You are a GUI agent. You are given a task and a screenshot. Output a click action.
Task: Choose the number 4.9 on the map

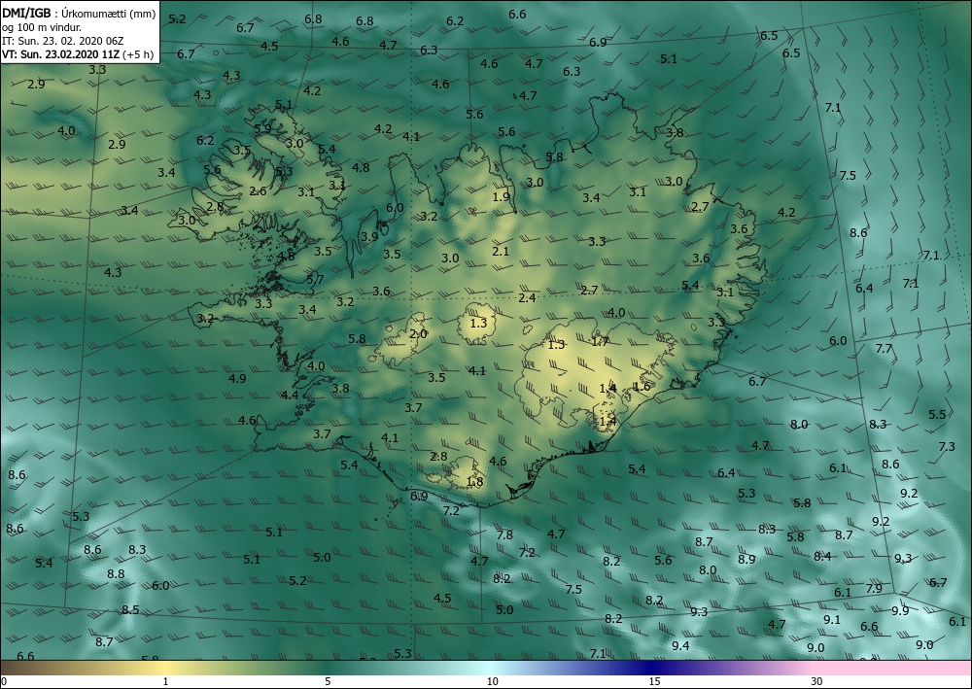(237, 378)
